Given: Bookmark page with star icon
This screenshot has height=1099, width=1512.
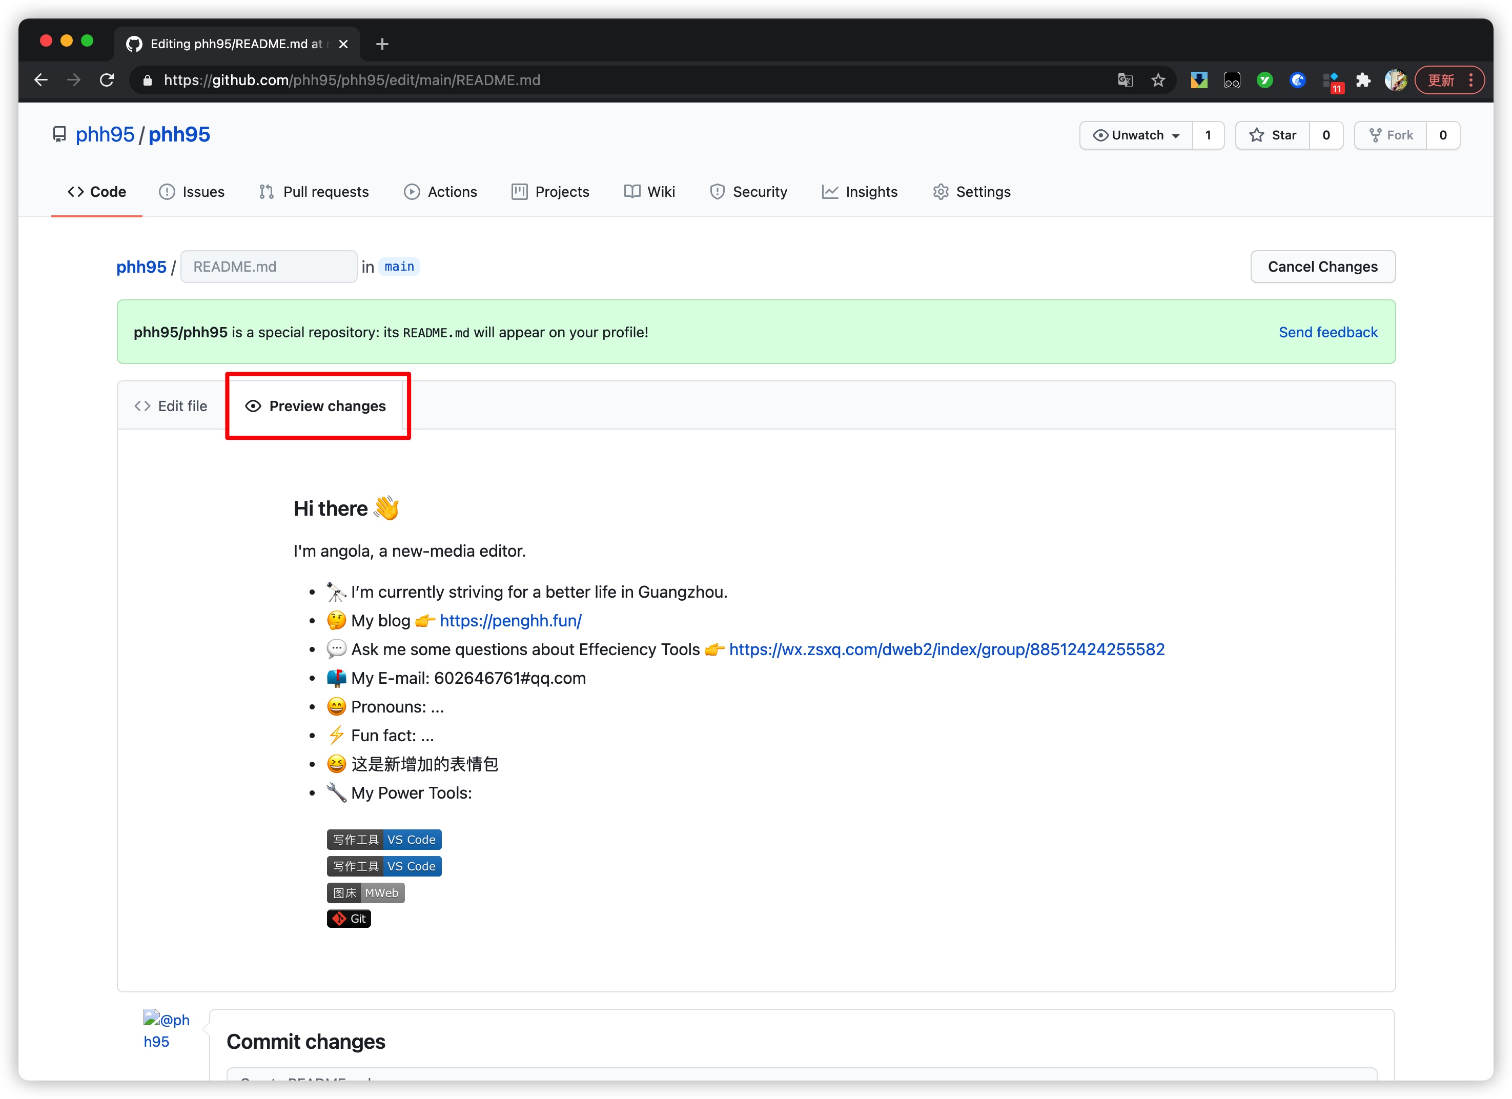Looking at the screenshot, I should click(1158, 80).
